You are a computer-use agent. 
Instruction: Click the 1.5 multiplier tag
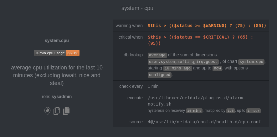(x=231, y=111)
